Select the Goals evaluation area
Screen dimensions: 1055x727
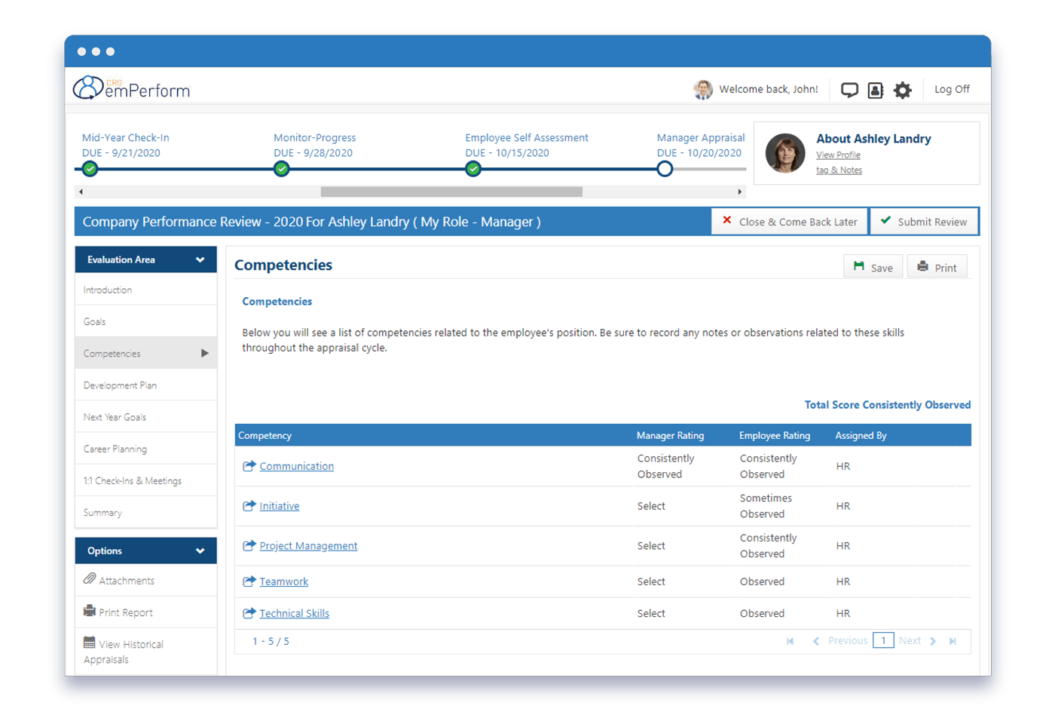(94, 321)
